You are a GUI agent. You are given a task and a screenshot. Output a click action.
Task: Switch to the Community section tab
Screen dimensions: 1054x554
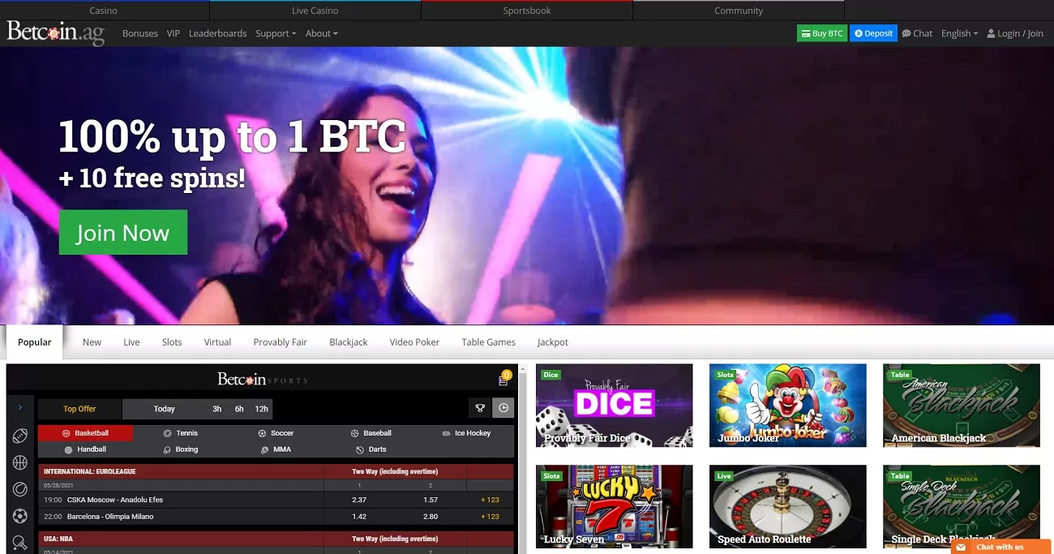tap(739, 11)
